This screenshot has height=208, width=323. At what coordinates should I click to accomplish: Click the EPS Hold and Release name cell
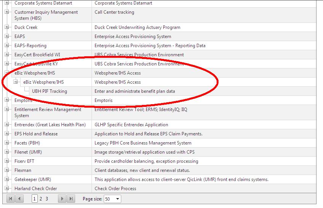tap(51, 134)
